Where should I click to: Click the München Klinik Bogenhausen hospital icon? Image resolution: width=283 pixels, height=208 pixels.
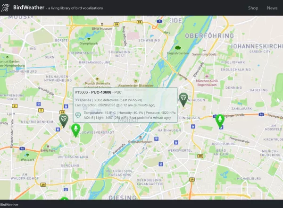(x=206, y=76)
